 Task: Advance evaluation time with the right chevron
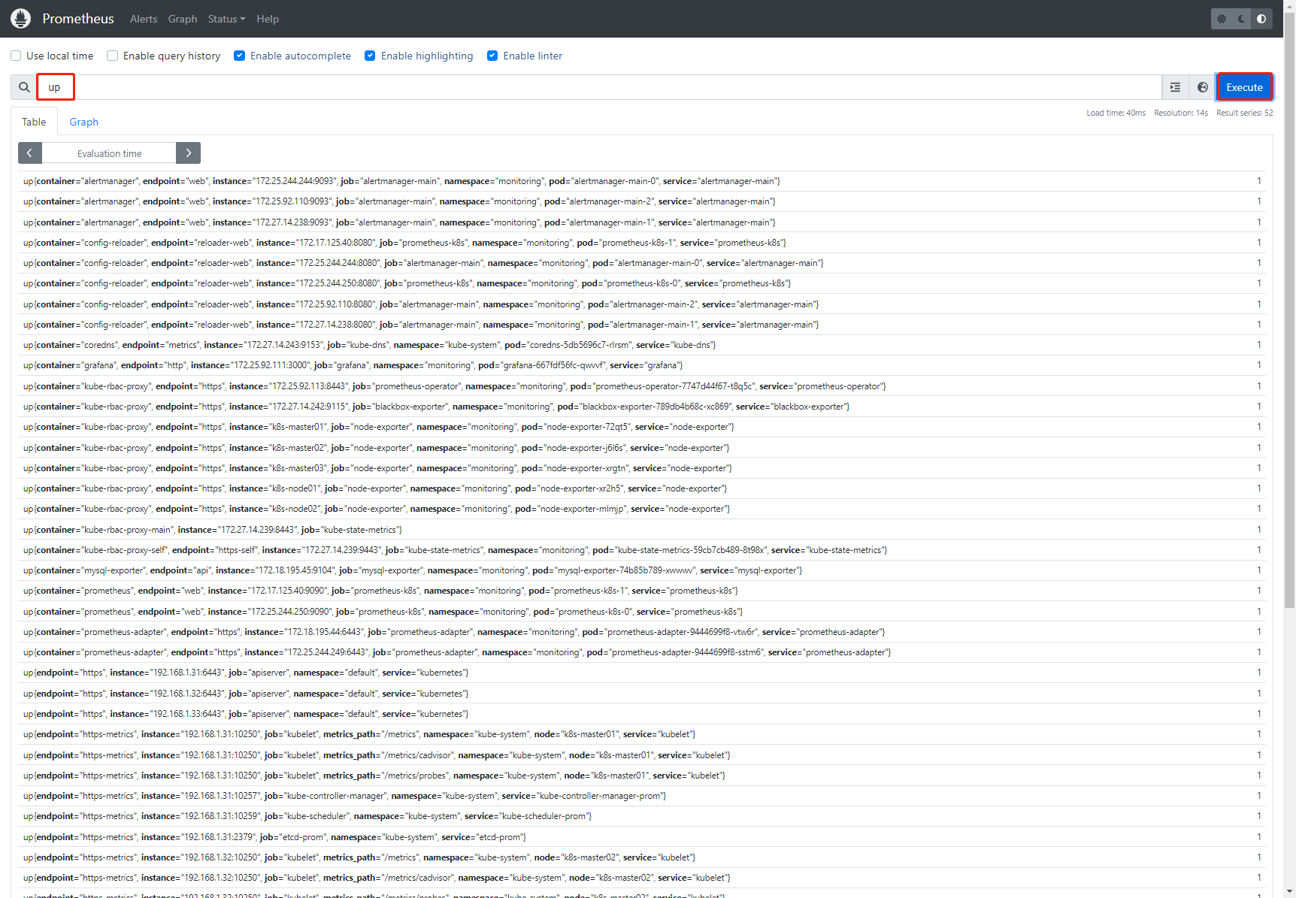pos(188,153)
